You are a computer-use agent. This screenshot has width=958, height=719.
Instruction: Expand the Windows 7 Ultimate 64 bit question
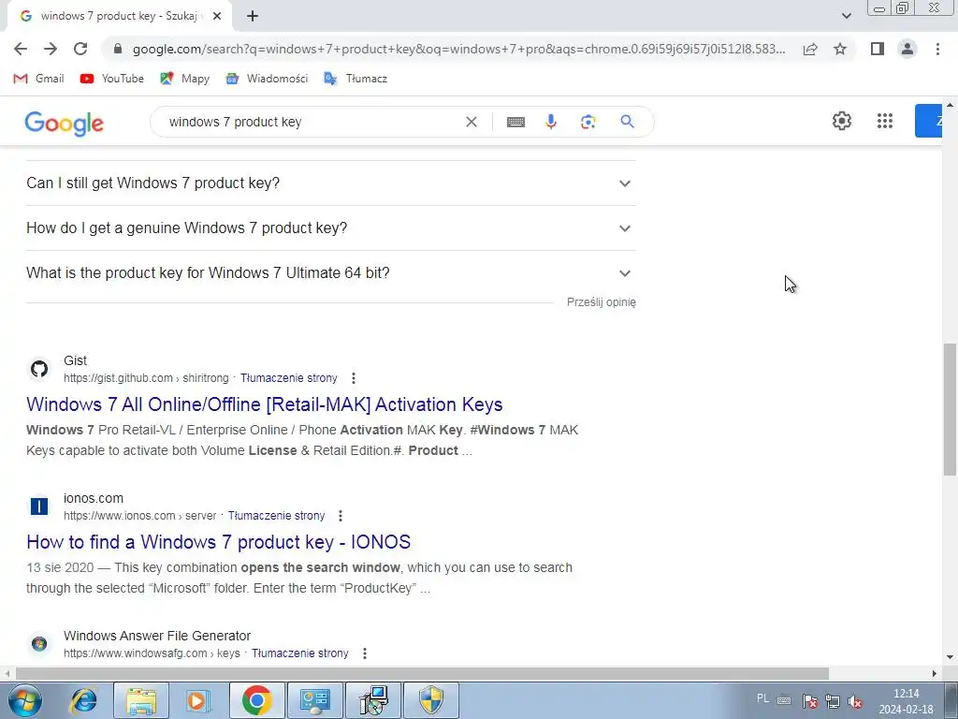click(x=330, y=272)
